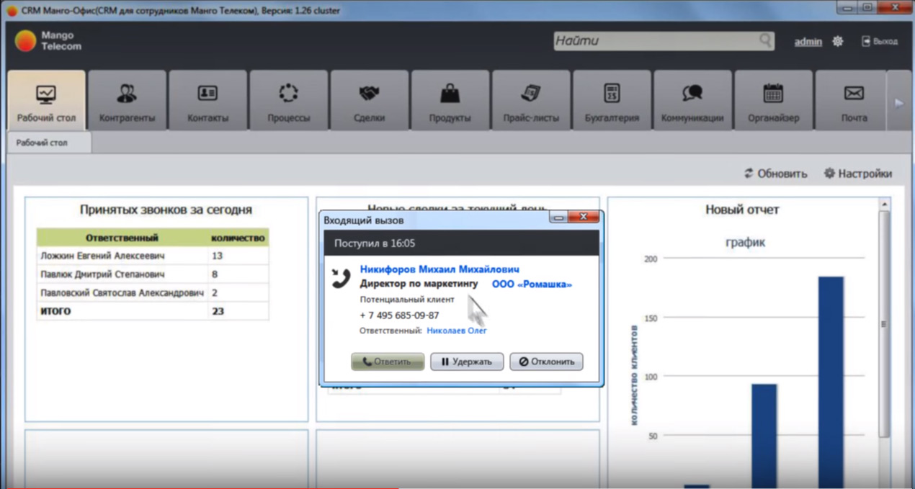This screenshot has height=489, width=915.
Task: Select the Рабочий стол main tab
Action: tap(46, 101)
